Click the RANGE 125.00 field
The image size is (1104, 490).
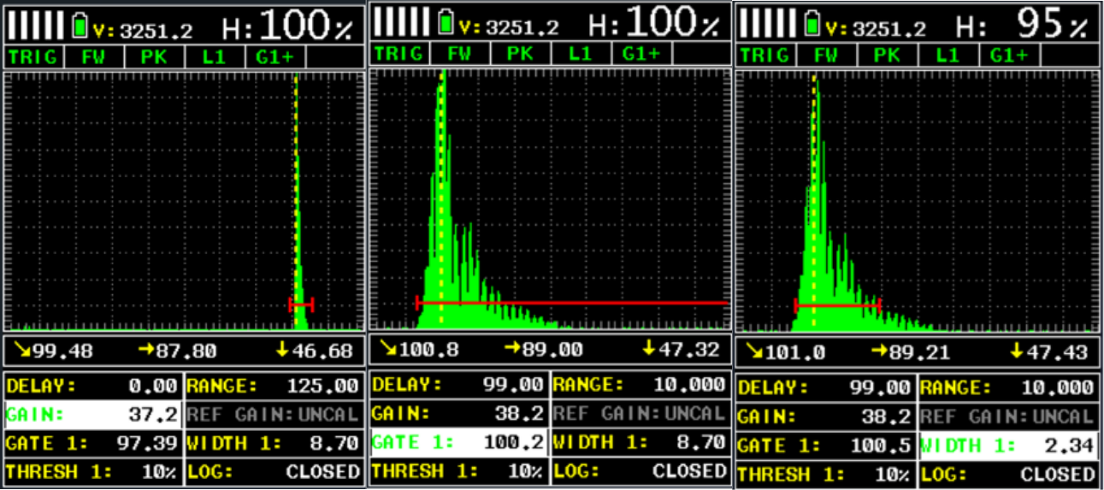pos(273,387)
